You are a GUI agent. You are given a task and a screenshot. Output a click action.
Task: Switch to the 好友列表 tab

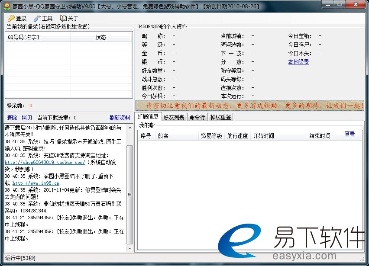tap(174, 117)
